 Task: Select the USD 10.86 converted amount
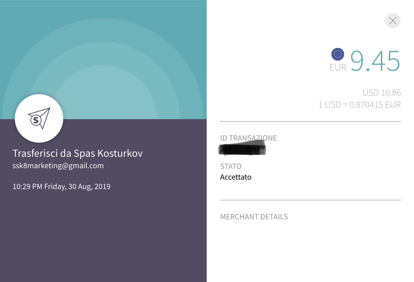click(382, 93)
